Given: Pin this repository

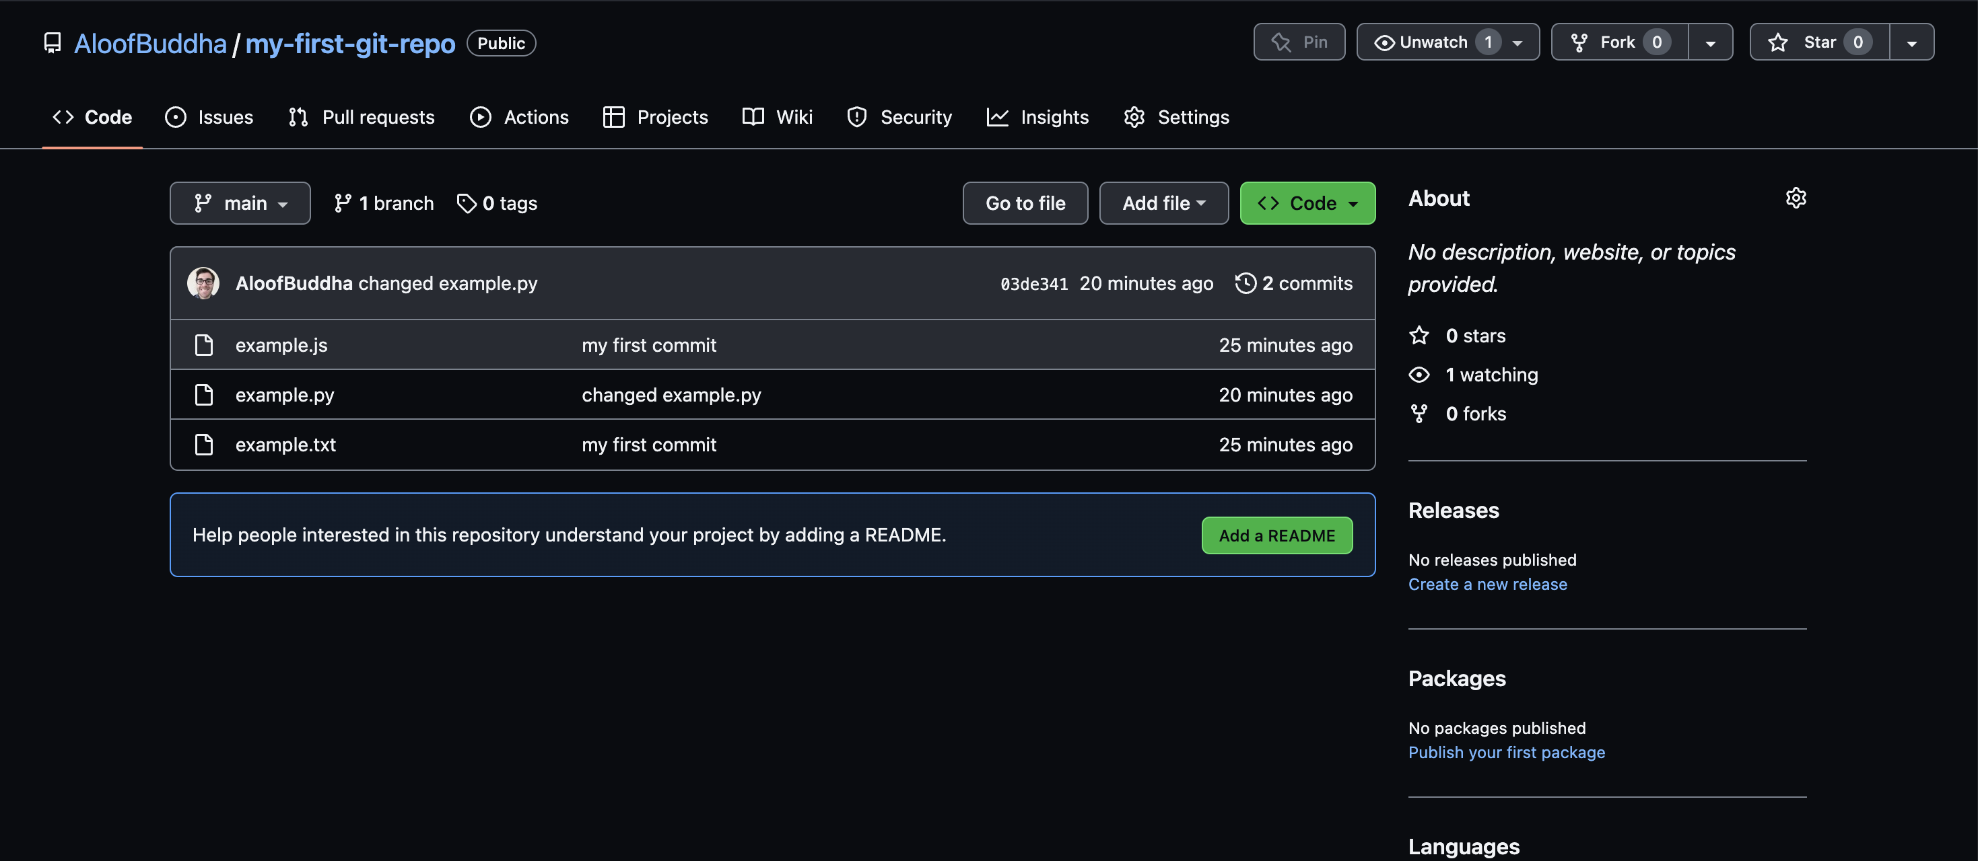Looking at the screenshot, I should (x=1299, y=42).
